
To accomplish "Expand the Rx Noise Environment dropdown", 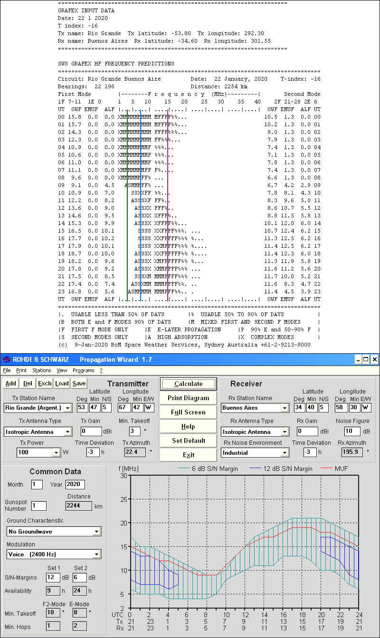I will click(285, 453).
